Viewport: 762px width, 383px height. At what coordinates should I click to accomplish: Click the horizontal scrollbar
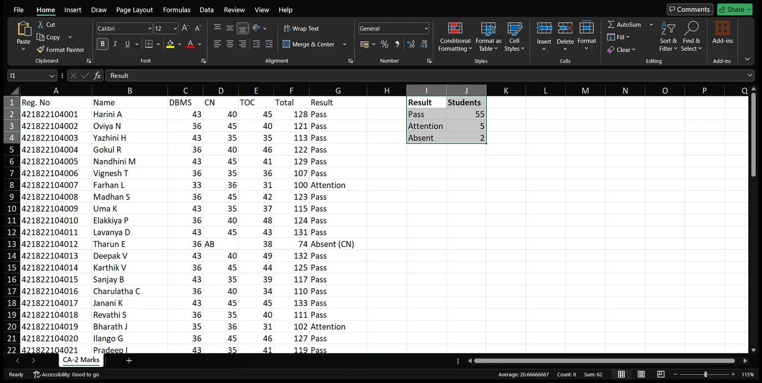(604, 361)
